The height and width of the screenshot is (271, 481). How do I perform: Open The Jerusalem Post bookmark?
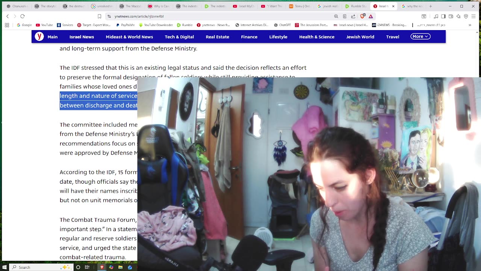click(x=312, y=25)
